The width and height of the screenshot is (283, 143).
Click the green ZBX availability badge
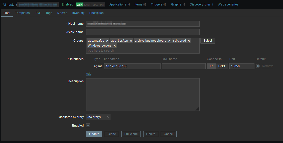click(x=80, y=4)
